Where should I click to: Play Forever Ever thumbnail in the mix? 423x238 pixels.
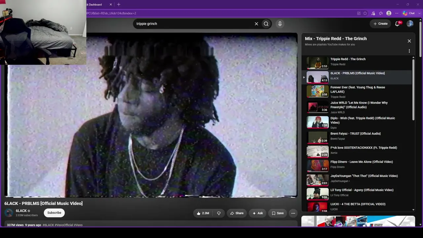pyautogui.click(x=318, y=91)
